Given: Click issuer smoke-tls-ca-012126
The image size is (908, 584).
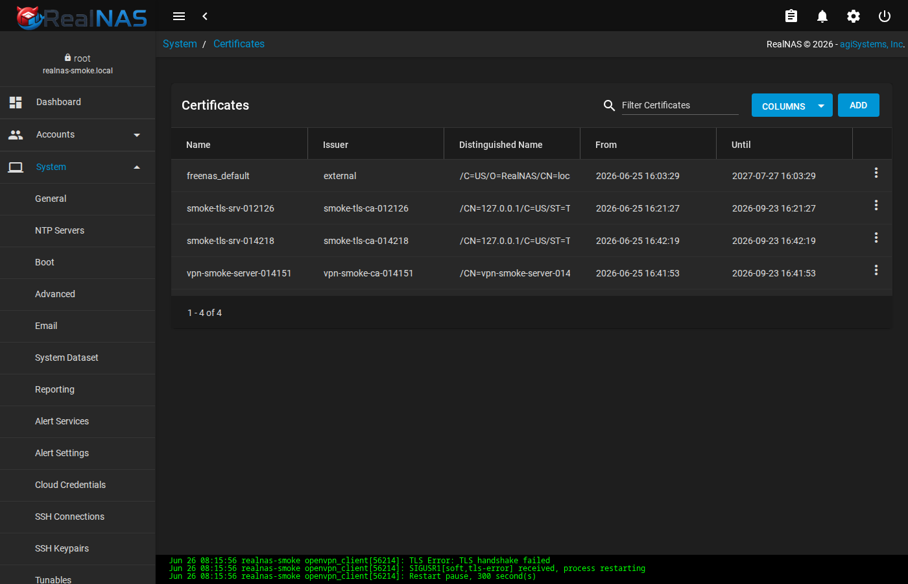Looking at the screenshot, I should click(x=366, y=208).
